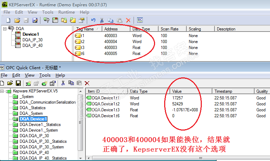Screen dimensions: 270x161
Task: Collapse Kepware.KEPServerEX.V5 server node
Action: click(x=2, y=91)
